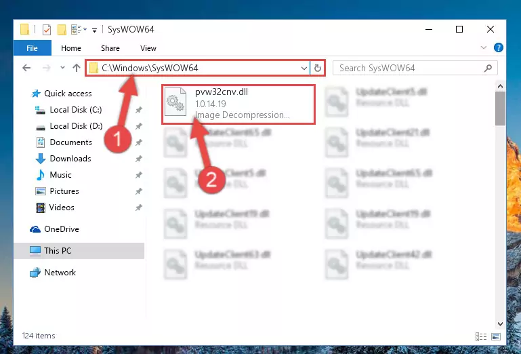Viewport: 521px width, 354px height.
Task: Click the pin icon next to Downloads
Action: pyautogui.click(x=139, y=159)
